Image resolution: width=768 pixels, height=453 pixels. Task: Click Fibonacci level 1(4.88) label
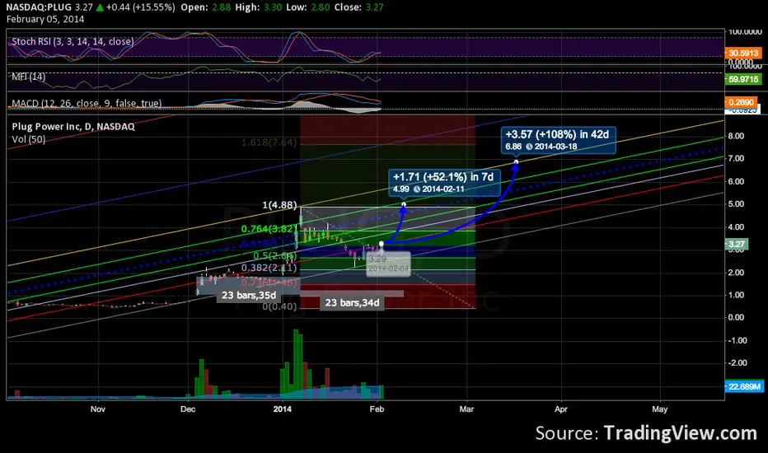point(279,205)
